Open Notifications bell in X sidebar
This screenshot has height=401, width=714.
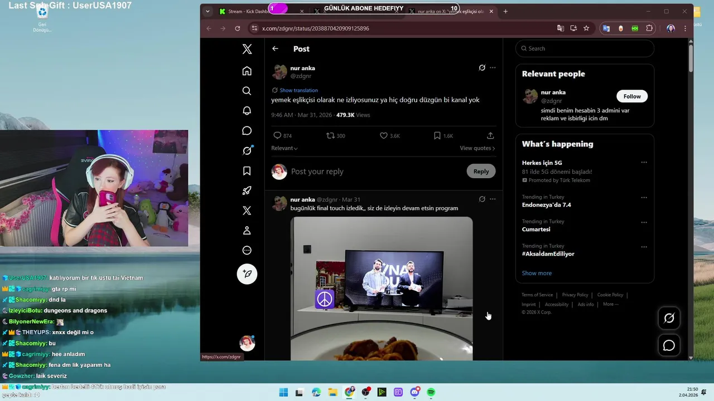(247, 111)
